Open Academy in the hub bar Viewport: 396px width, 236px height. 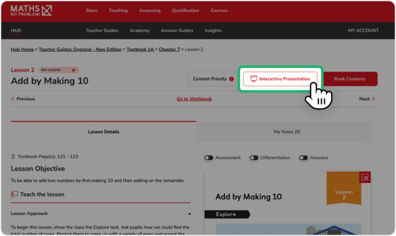click(140, 30)
